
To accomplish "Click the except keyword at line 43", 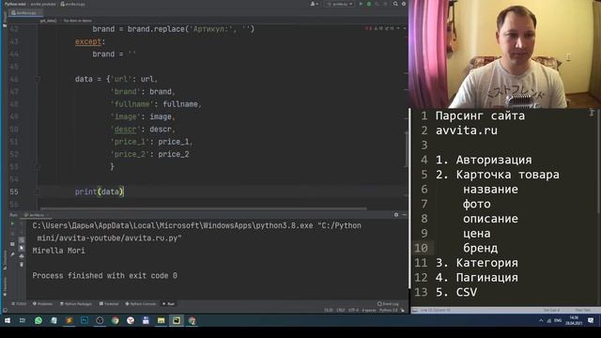I will pos(88,41).
